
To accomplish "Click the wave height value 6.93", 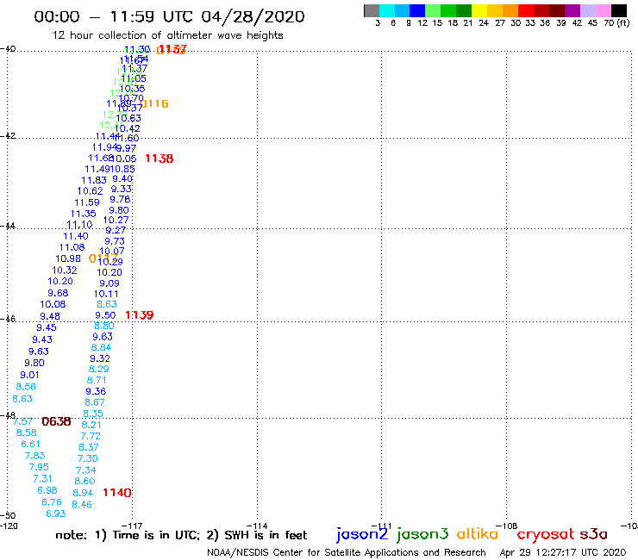I will click(x=56, y=513).
